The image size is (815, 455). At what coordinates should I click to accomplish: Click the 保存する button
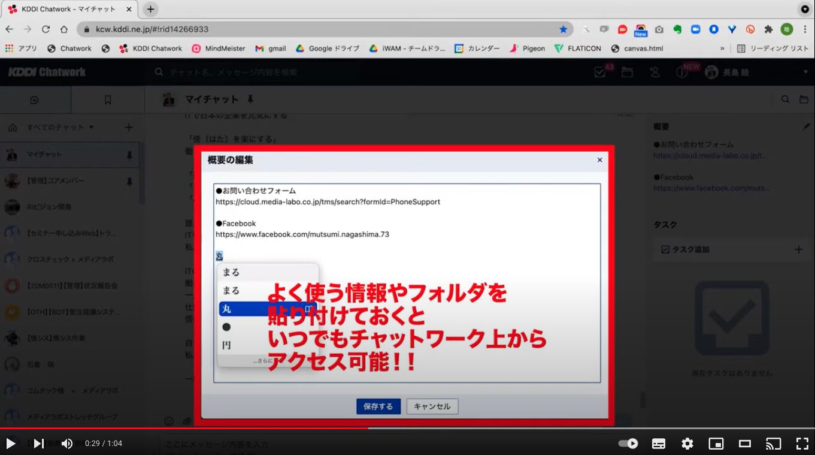click(378, 406)
